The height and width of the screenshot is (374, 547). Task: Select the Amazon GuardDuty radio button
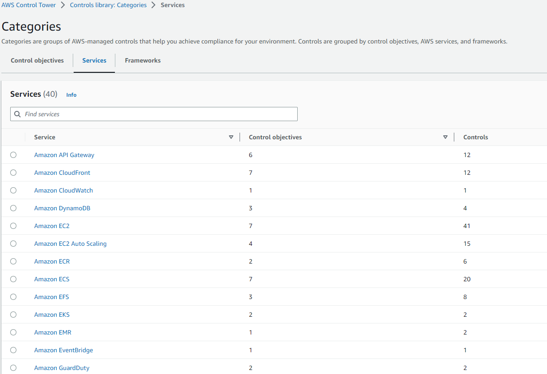[13, 368]
